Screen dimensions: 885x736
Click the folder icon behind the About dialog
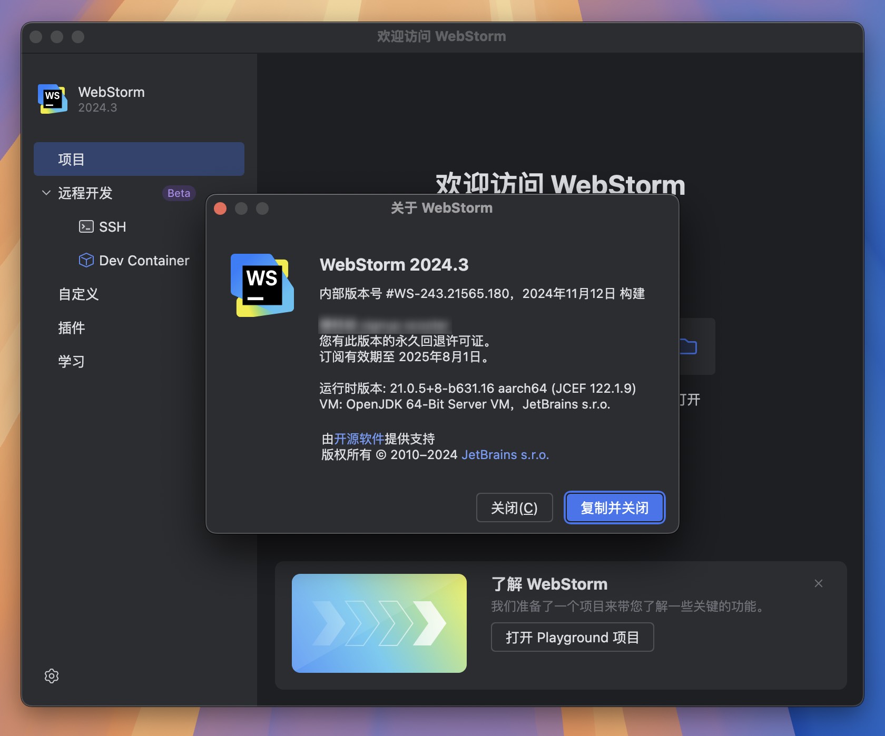pos(689,346)
